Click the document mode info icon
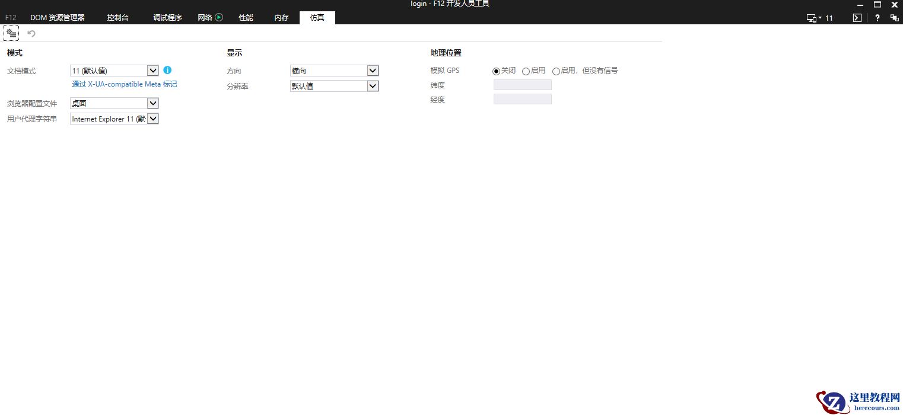The height and width of the screenshot is (415, 903). tap(168, 70)
